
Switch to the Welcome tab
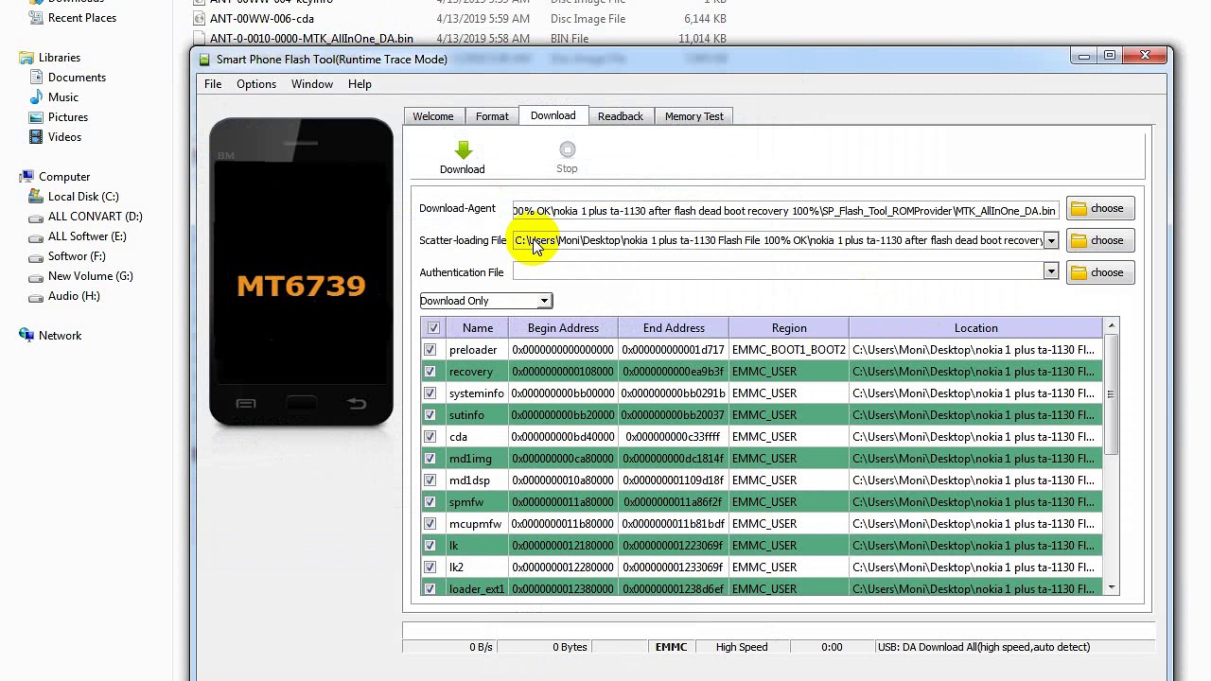(x=433, y=116)
